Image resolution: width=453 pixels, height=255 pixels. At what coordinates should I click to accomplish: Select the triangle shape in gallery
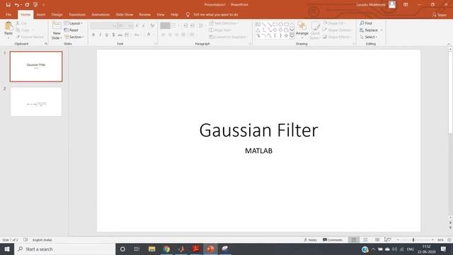[x=258, y=30]
